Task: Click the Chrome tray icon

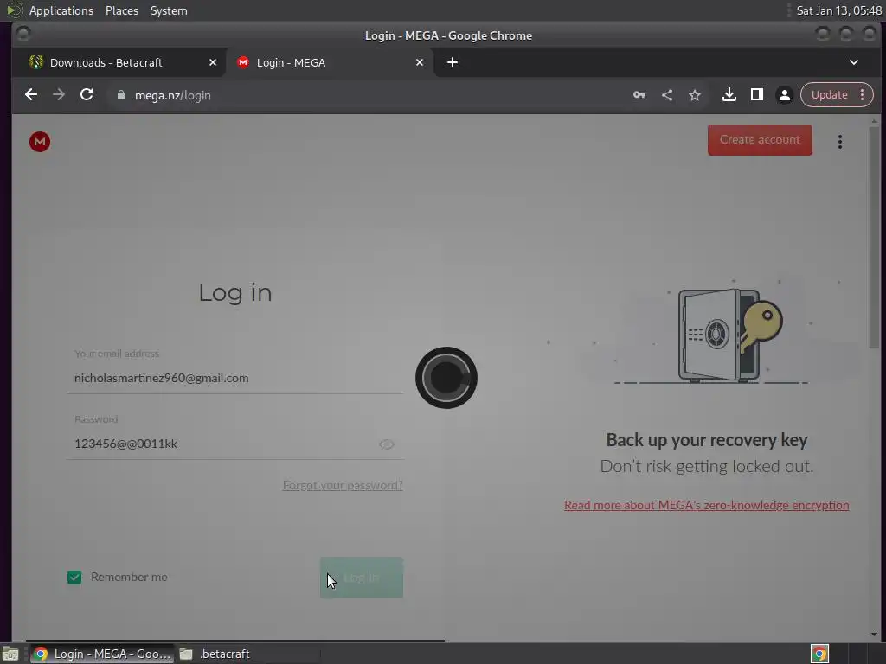Action: pos(819,654)
